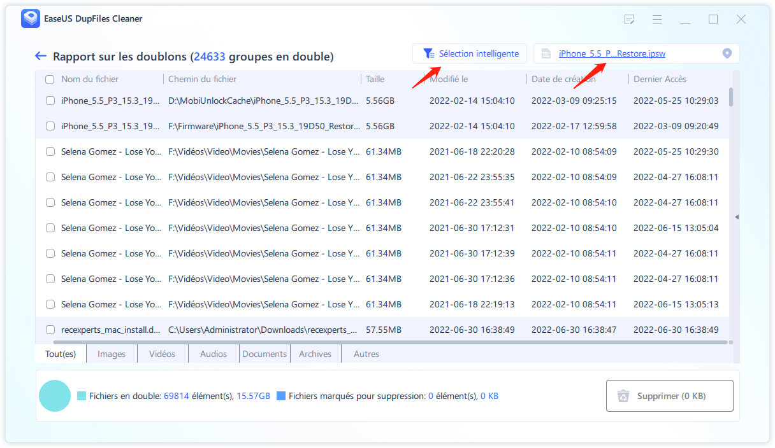Click the 69814 élément(s) duplicate count
The height and width of the screenshot is (448, 775).
[175, 396]
